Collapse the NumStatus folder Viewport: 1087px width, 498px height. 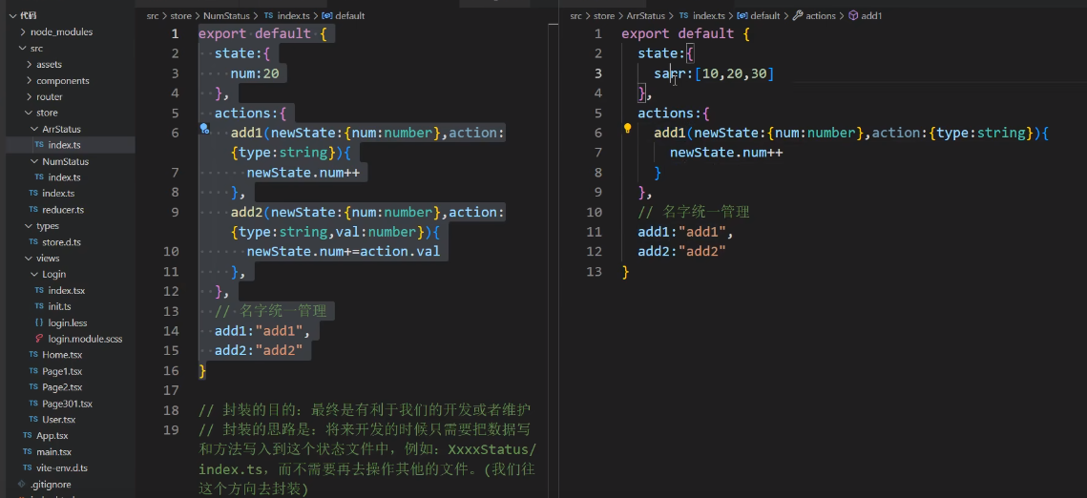(34, 161)
